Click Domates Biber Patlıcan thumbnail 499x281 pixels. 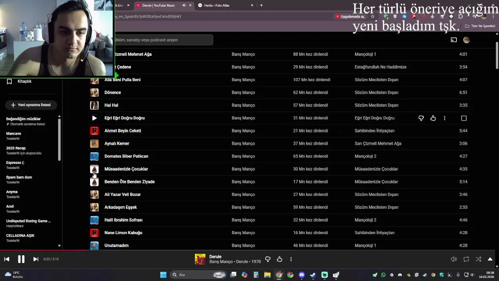click(x=94, y=156)
